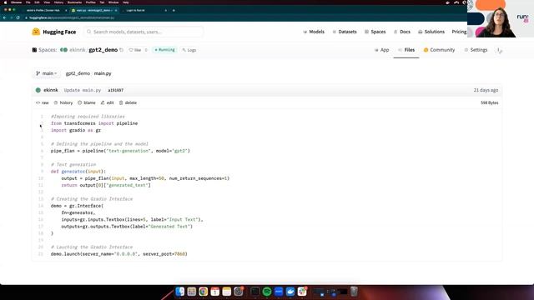
Task: Open the three-dot more options menu
Action: (x=499, y=50)
